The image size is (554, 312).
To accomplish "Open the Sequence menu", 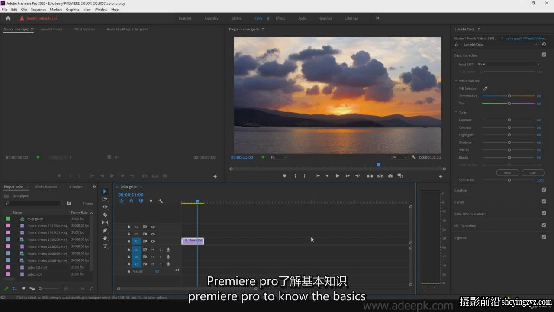I will click(x=39, y=9).
